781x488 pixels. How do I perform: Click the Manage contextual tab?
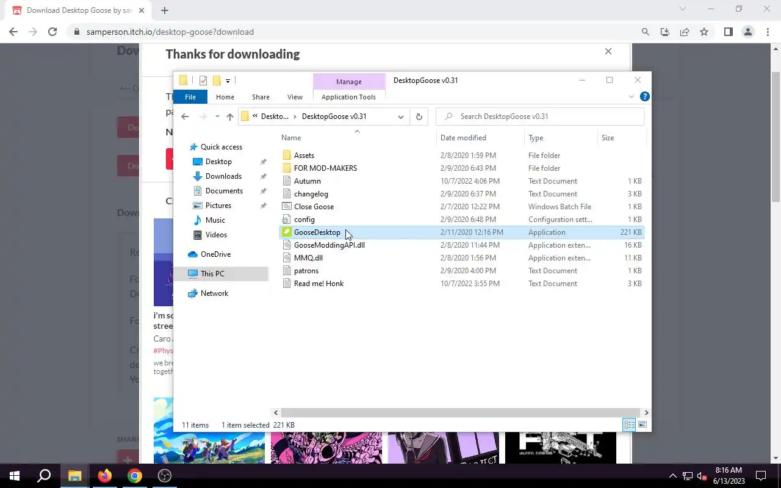tap(349, 82)
